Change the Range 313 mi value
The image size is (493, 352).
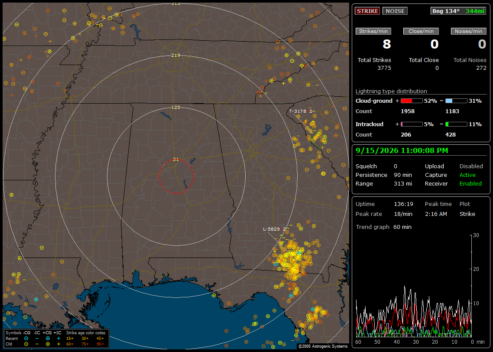pyautogui.click(x=403, y=184)
